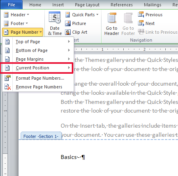178x176 pixels.
Task: Open the File tab
Action: coord(11,5)
